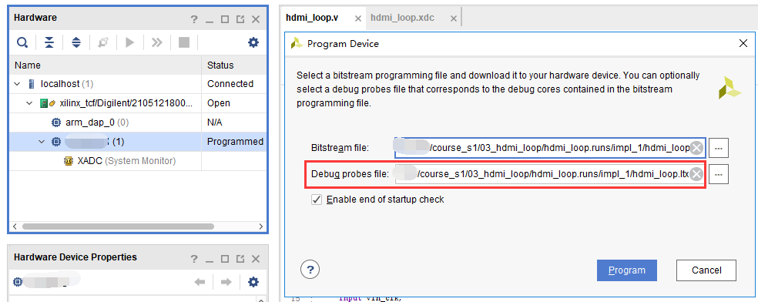
Task: Go to next object in Device Properties
Action: pyautogui.click(x=226, y=282)
